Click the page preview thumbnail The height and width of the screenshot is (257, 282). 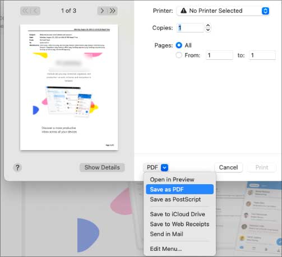69,87
